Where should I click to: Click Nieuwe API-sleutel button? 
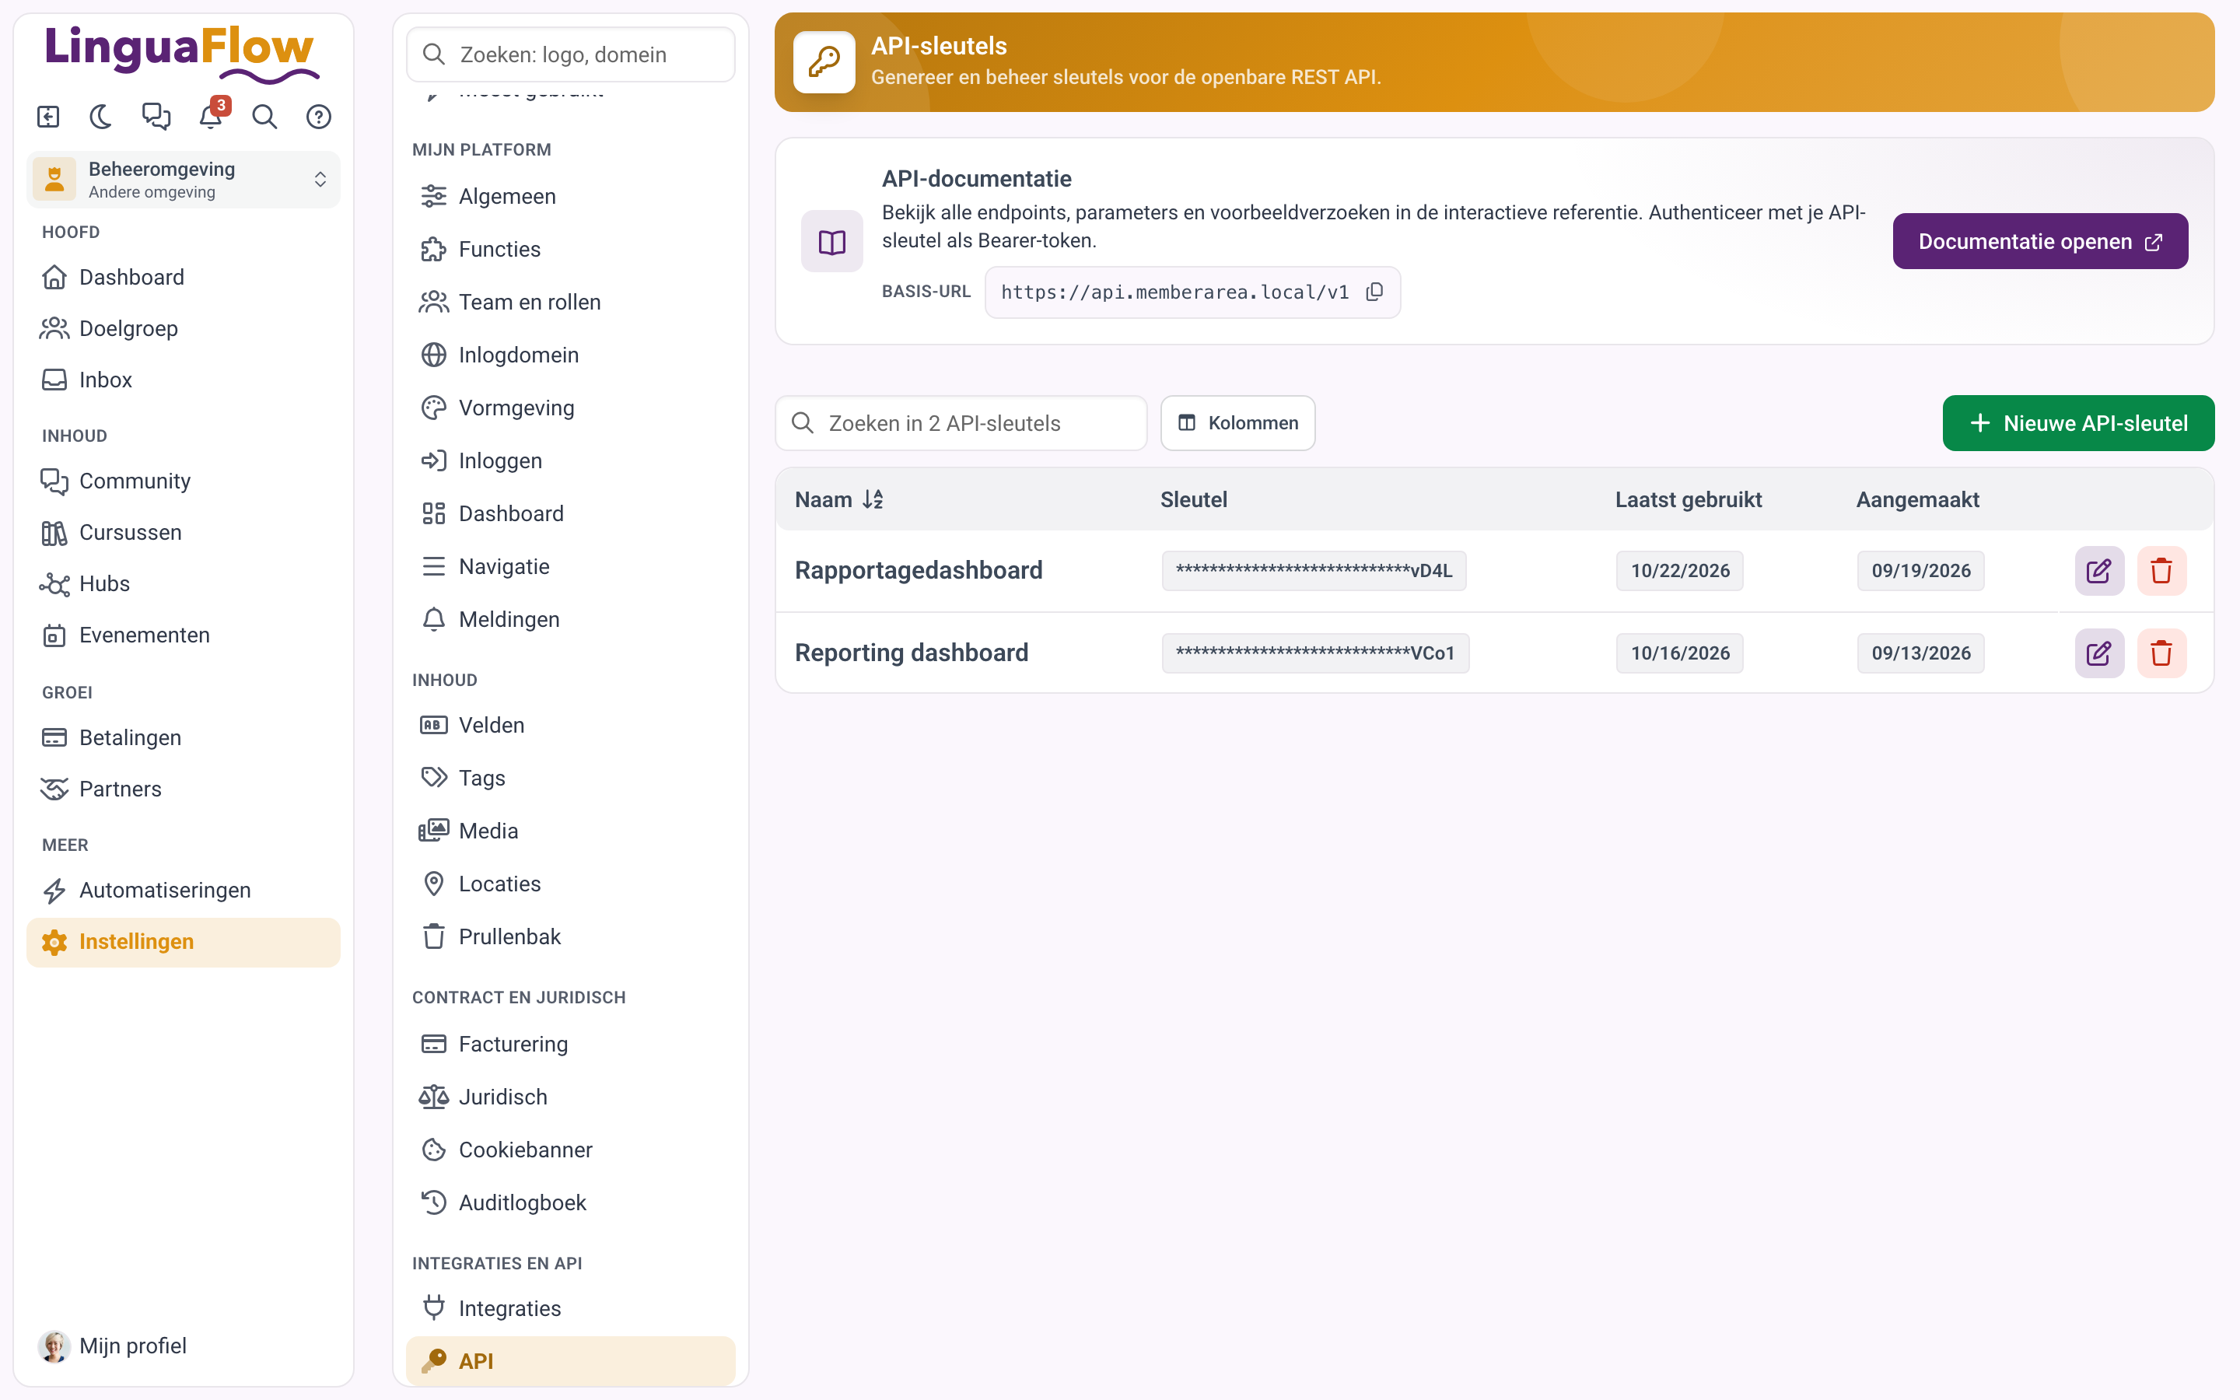tap(2078, 423)
